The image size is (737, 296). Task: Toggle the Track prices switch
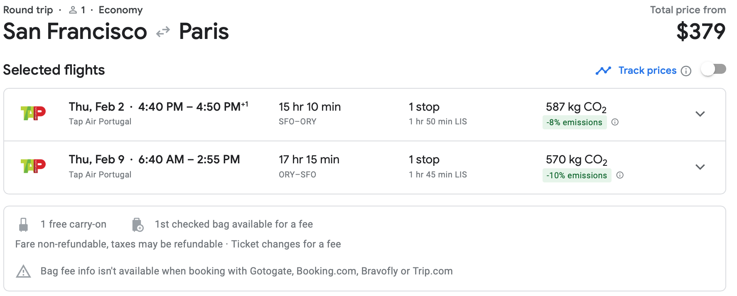713,69
